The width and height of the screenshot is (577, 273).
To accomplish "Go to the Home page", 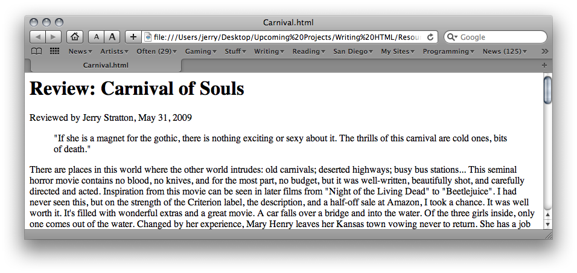I will pyautogui.click(x=75, y=37).
